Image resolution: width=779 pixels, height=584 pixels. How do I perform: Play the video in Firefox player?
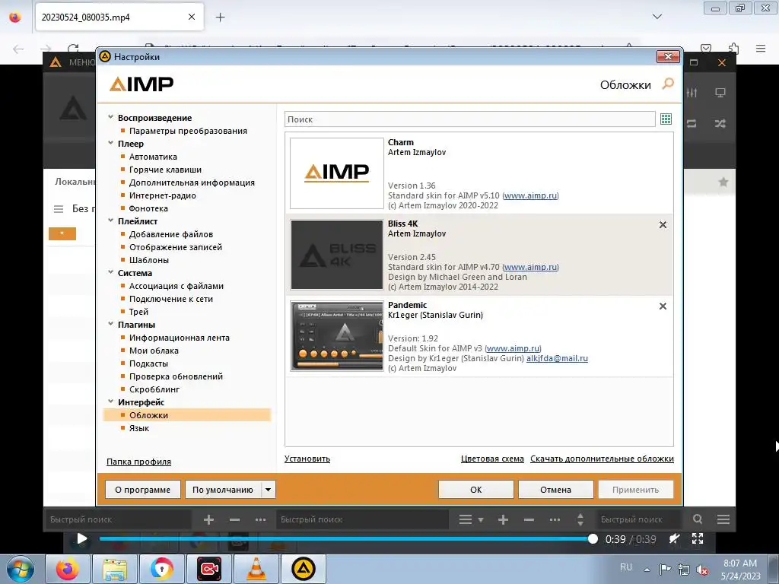click(82, 539)
